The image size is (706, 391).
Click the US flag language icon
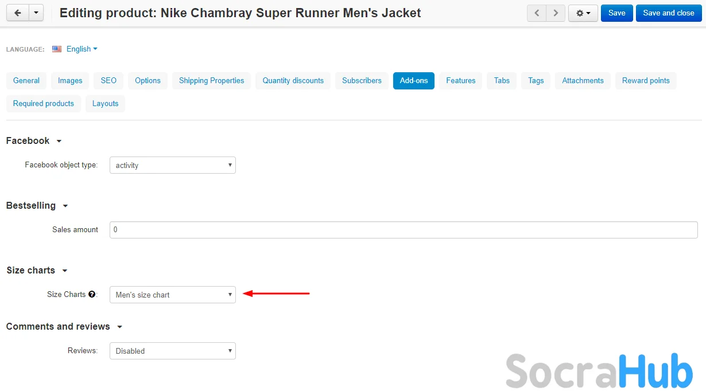coord(57,49)
